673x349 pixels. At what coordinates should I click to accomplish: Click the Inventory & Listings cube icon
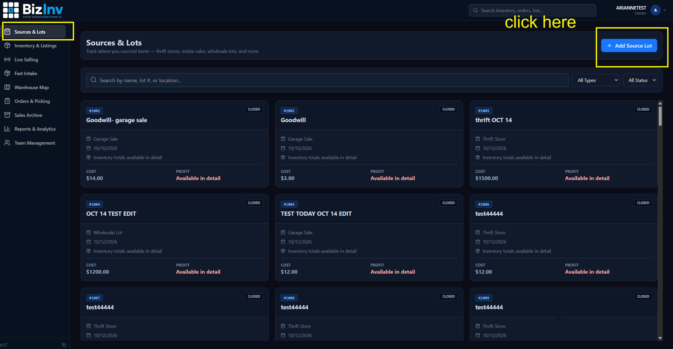(7, 45)
